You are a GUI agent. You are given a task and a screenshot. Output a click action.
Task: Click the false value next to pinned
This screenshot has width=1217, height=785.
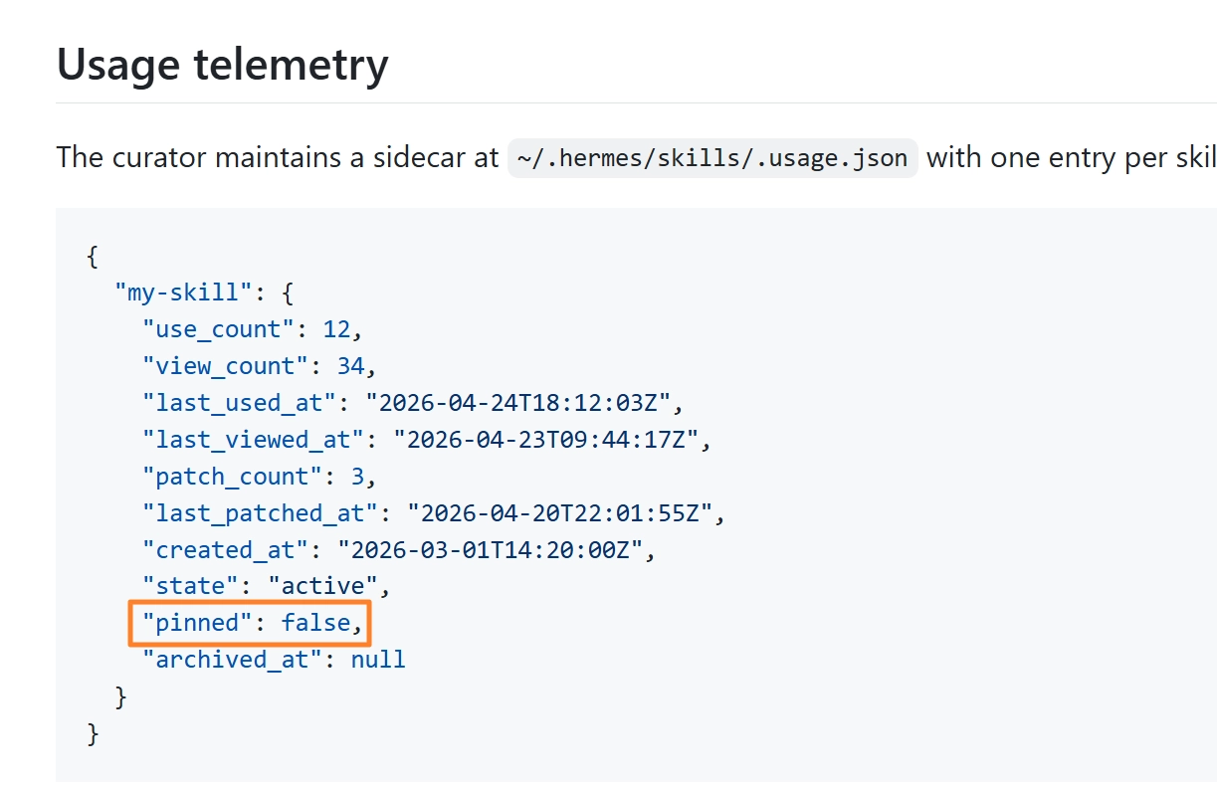[x=316, y=623]
